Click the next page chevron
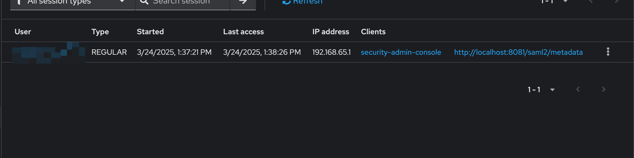634x158 pixels. [x=603, y=89]
